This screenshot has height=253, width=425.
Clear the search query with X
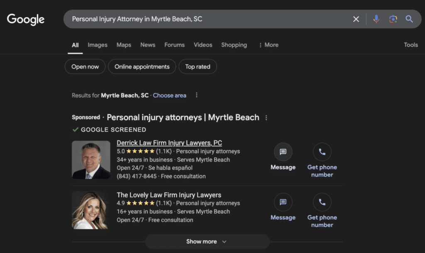coord(356,19)
